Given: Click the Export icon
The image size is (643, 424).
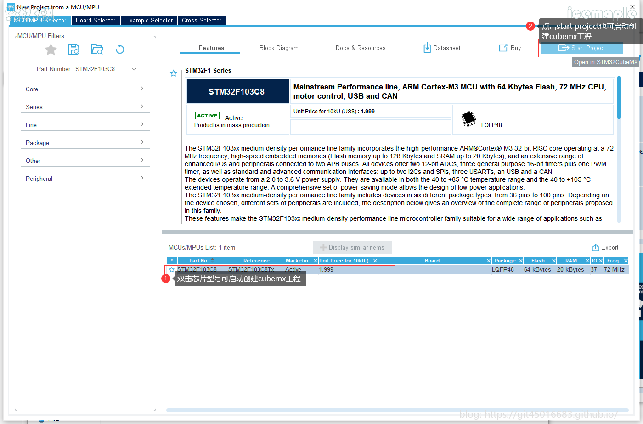Looking at the screenshot, I should coord(596,247).
